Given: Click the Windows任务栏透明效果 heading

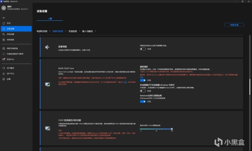Looking at the screenshot, I should 151,96.
